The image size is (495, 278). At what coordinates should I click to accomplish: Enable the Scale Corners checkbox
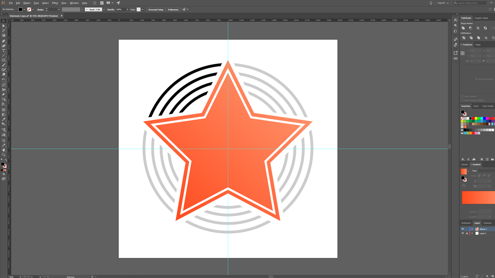coord(462,96)
